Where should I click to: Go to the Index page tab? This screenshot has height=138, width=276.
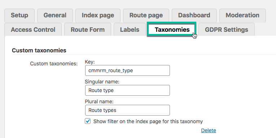click(x=98, y=16)
